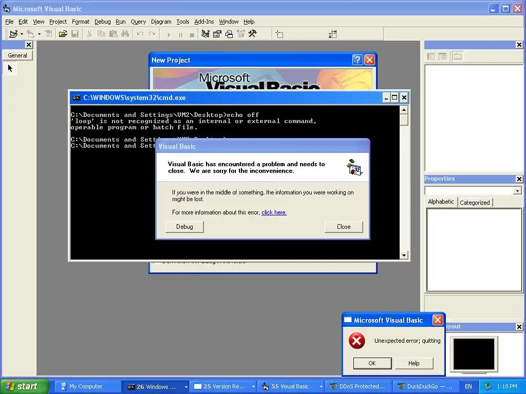Open the Edit menu
This screenshot has width=526, height=394.
(23, 22)
